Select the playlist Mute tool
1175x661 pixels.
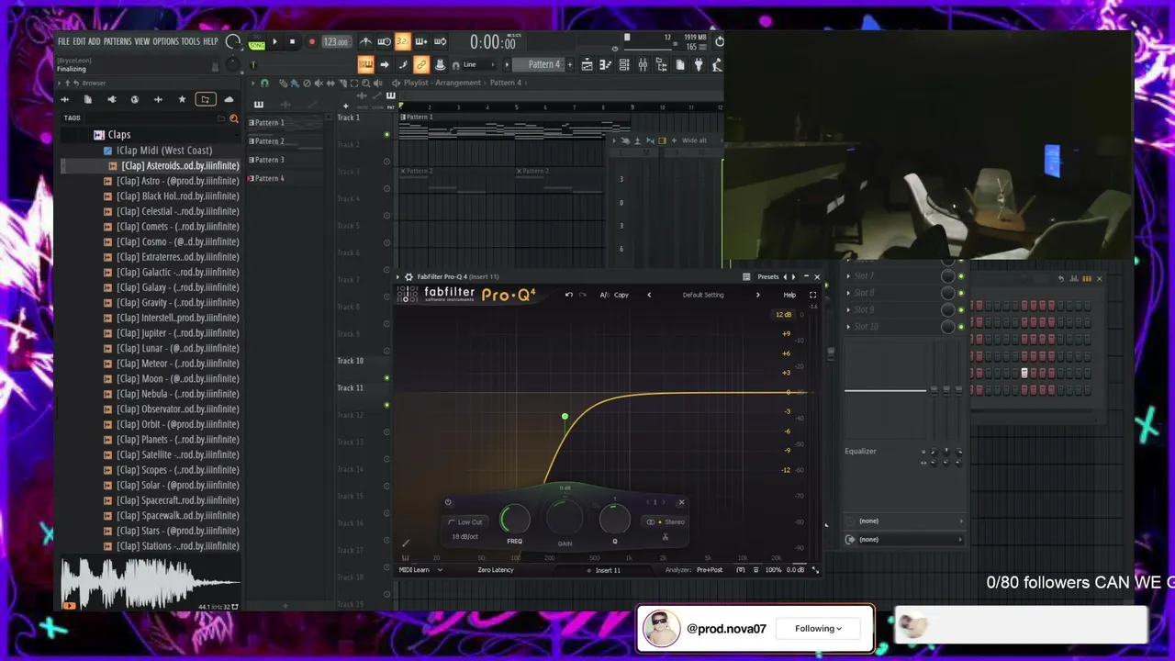click(x=319, y=83)
